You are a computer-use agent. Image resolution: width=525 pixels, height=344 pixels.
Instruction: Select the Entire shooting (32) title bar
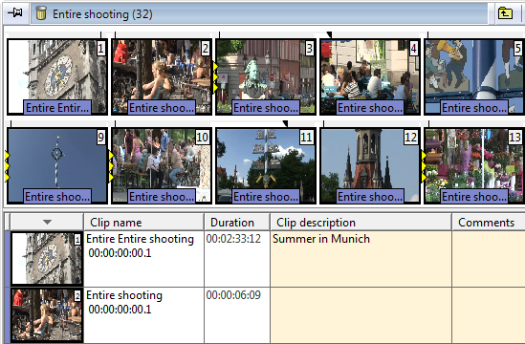(x=259, y=13)
